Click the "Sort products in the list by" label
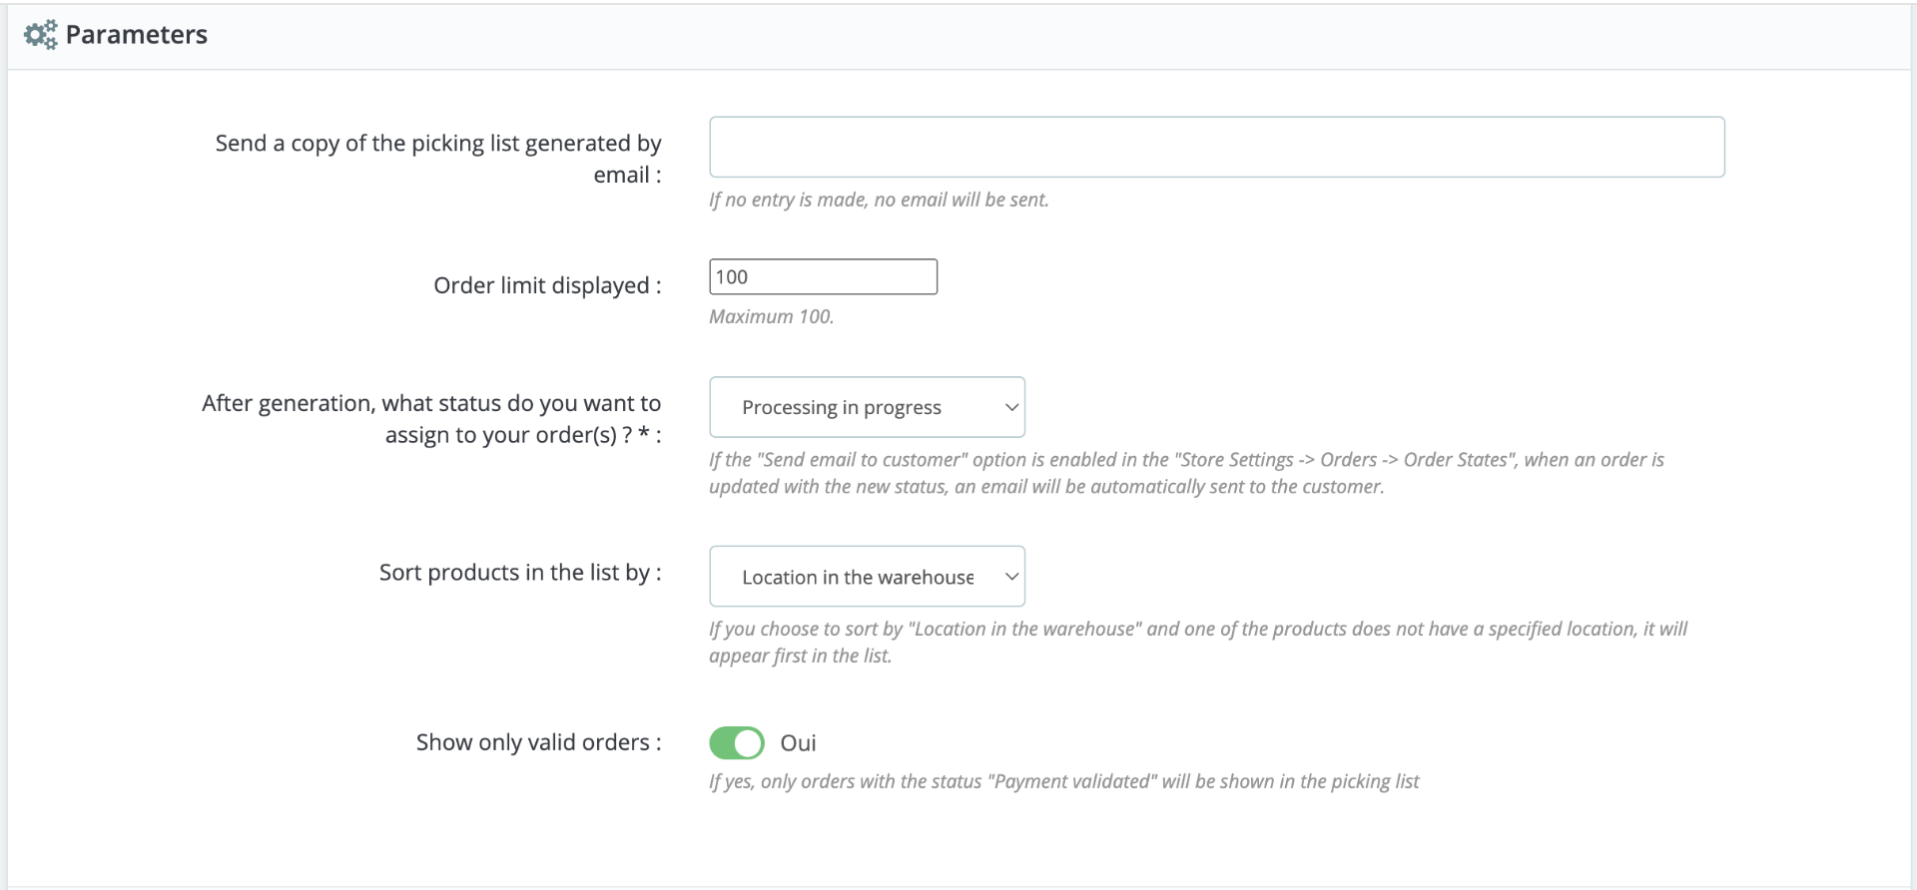Image resolution: width=1917 pixels, height=890 pixels. 519,573
